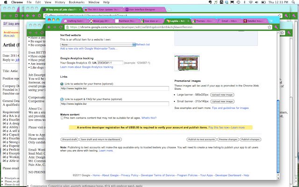Click Publish changes button

pyautogui.click(x=250, y=139)
